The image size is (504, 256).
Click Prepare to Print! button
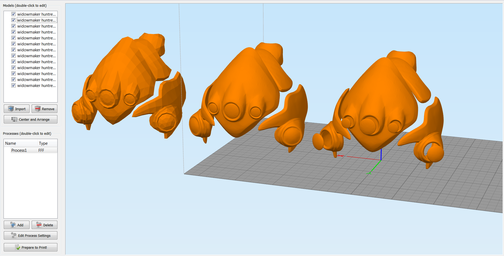(x=31, y=247)
